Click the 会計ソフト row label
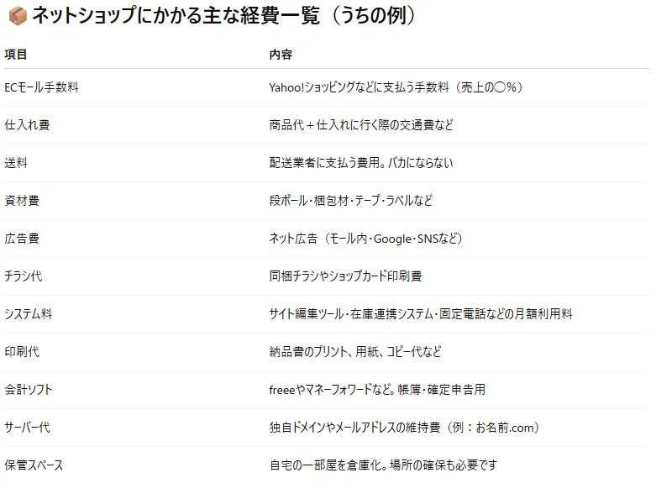This screenshot has height=499, width=656. click(x=29, y=390)
